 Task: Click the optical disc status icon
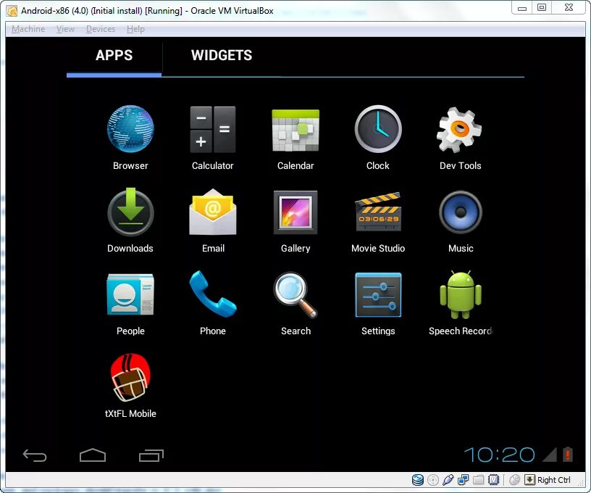click(433, 480)
